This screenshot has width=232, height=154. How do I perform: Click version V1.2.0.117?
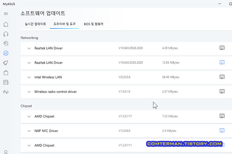tap(125, 116)
